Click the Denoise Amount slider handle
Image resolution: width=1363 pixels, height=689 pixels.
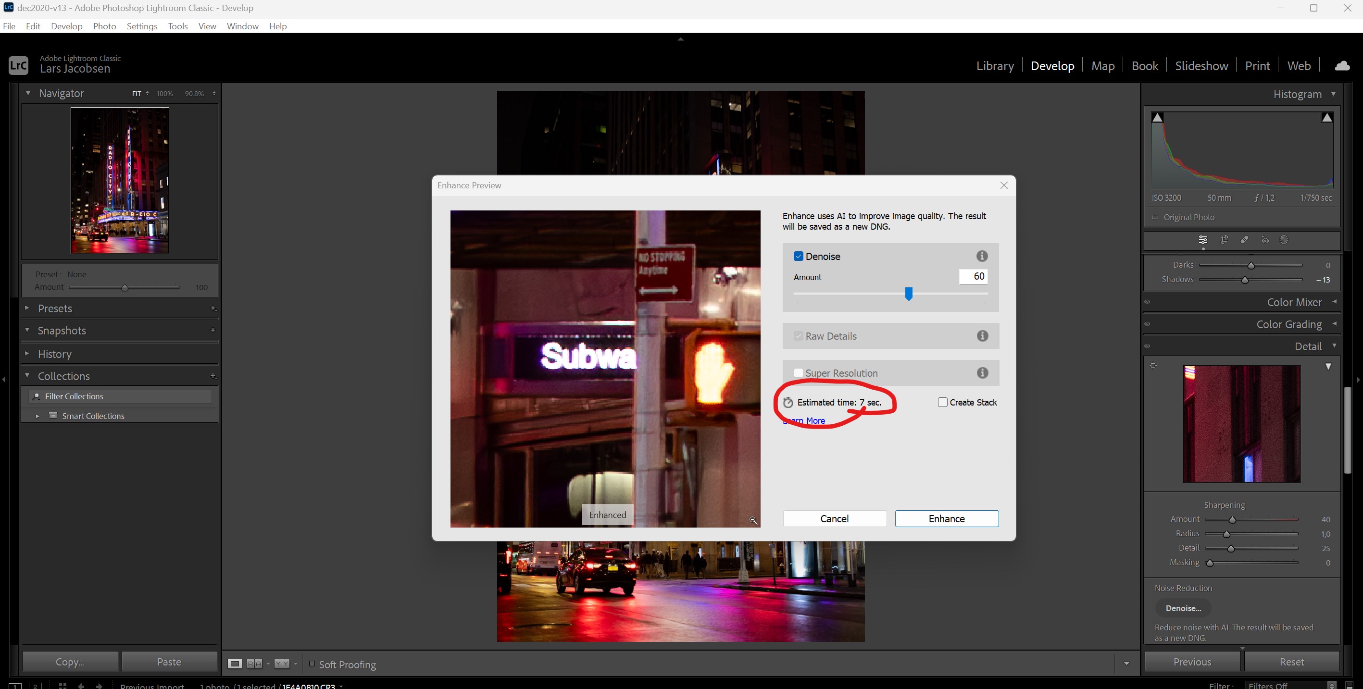909,294
